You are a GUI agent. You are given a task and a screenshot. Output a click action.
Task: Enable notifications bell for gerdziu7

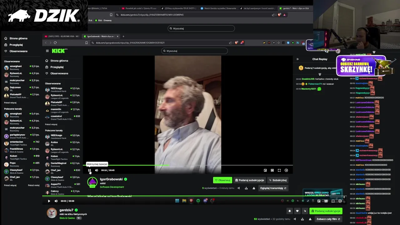290,211
